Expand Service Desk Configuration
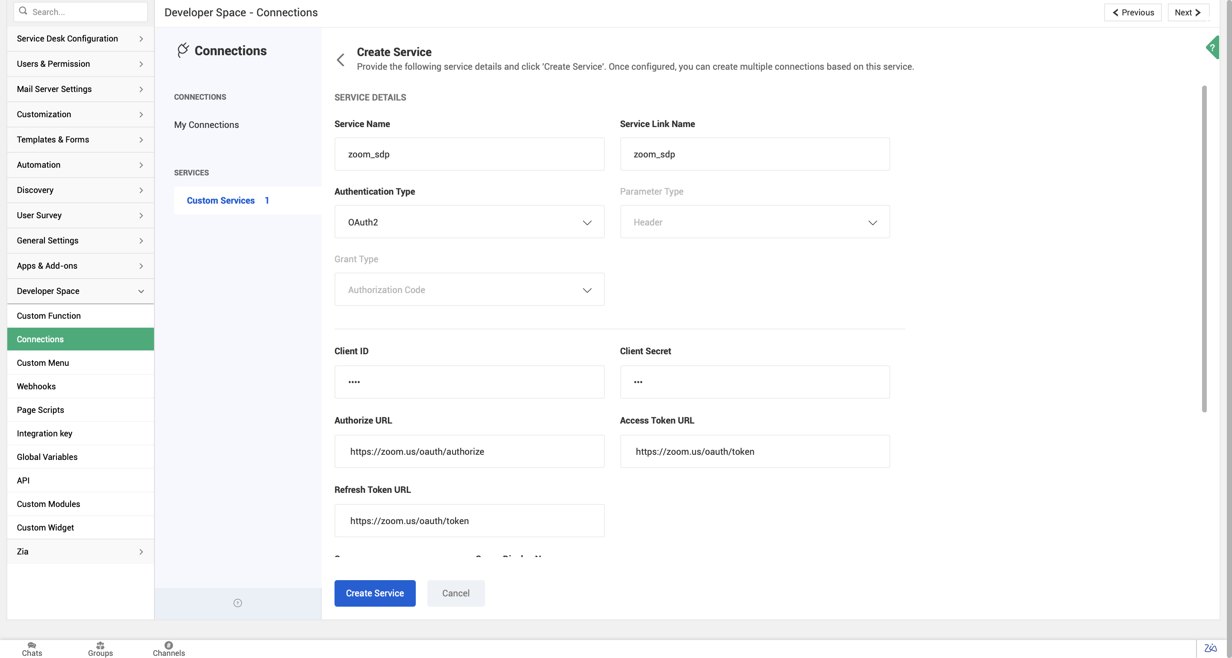The width and height of the screenshot is (1232, 658). [80, 39]
